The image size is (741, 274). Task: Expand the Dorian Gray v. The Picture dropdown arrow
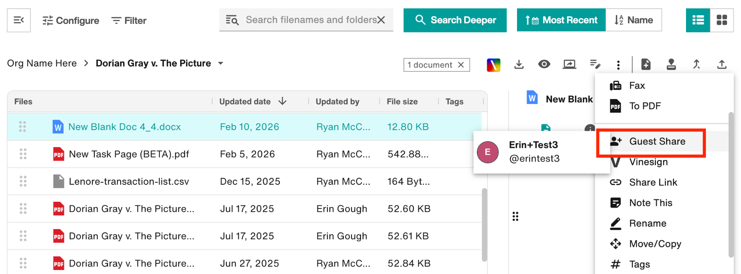[x=220, y=63]
